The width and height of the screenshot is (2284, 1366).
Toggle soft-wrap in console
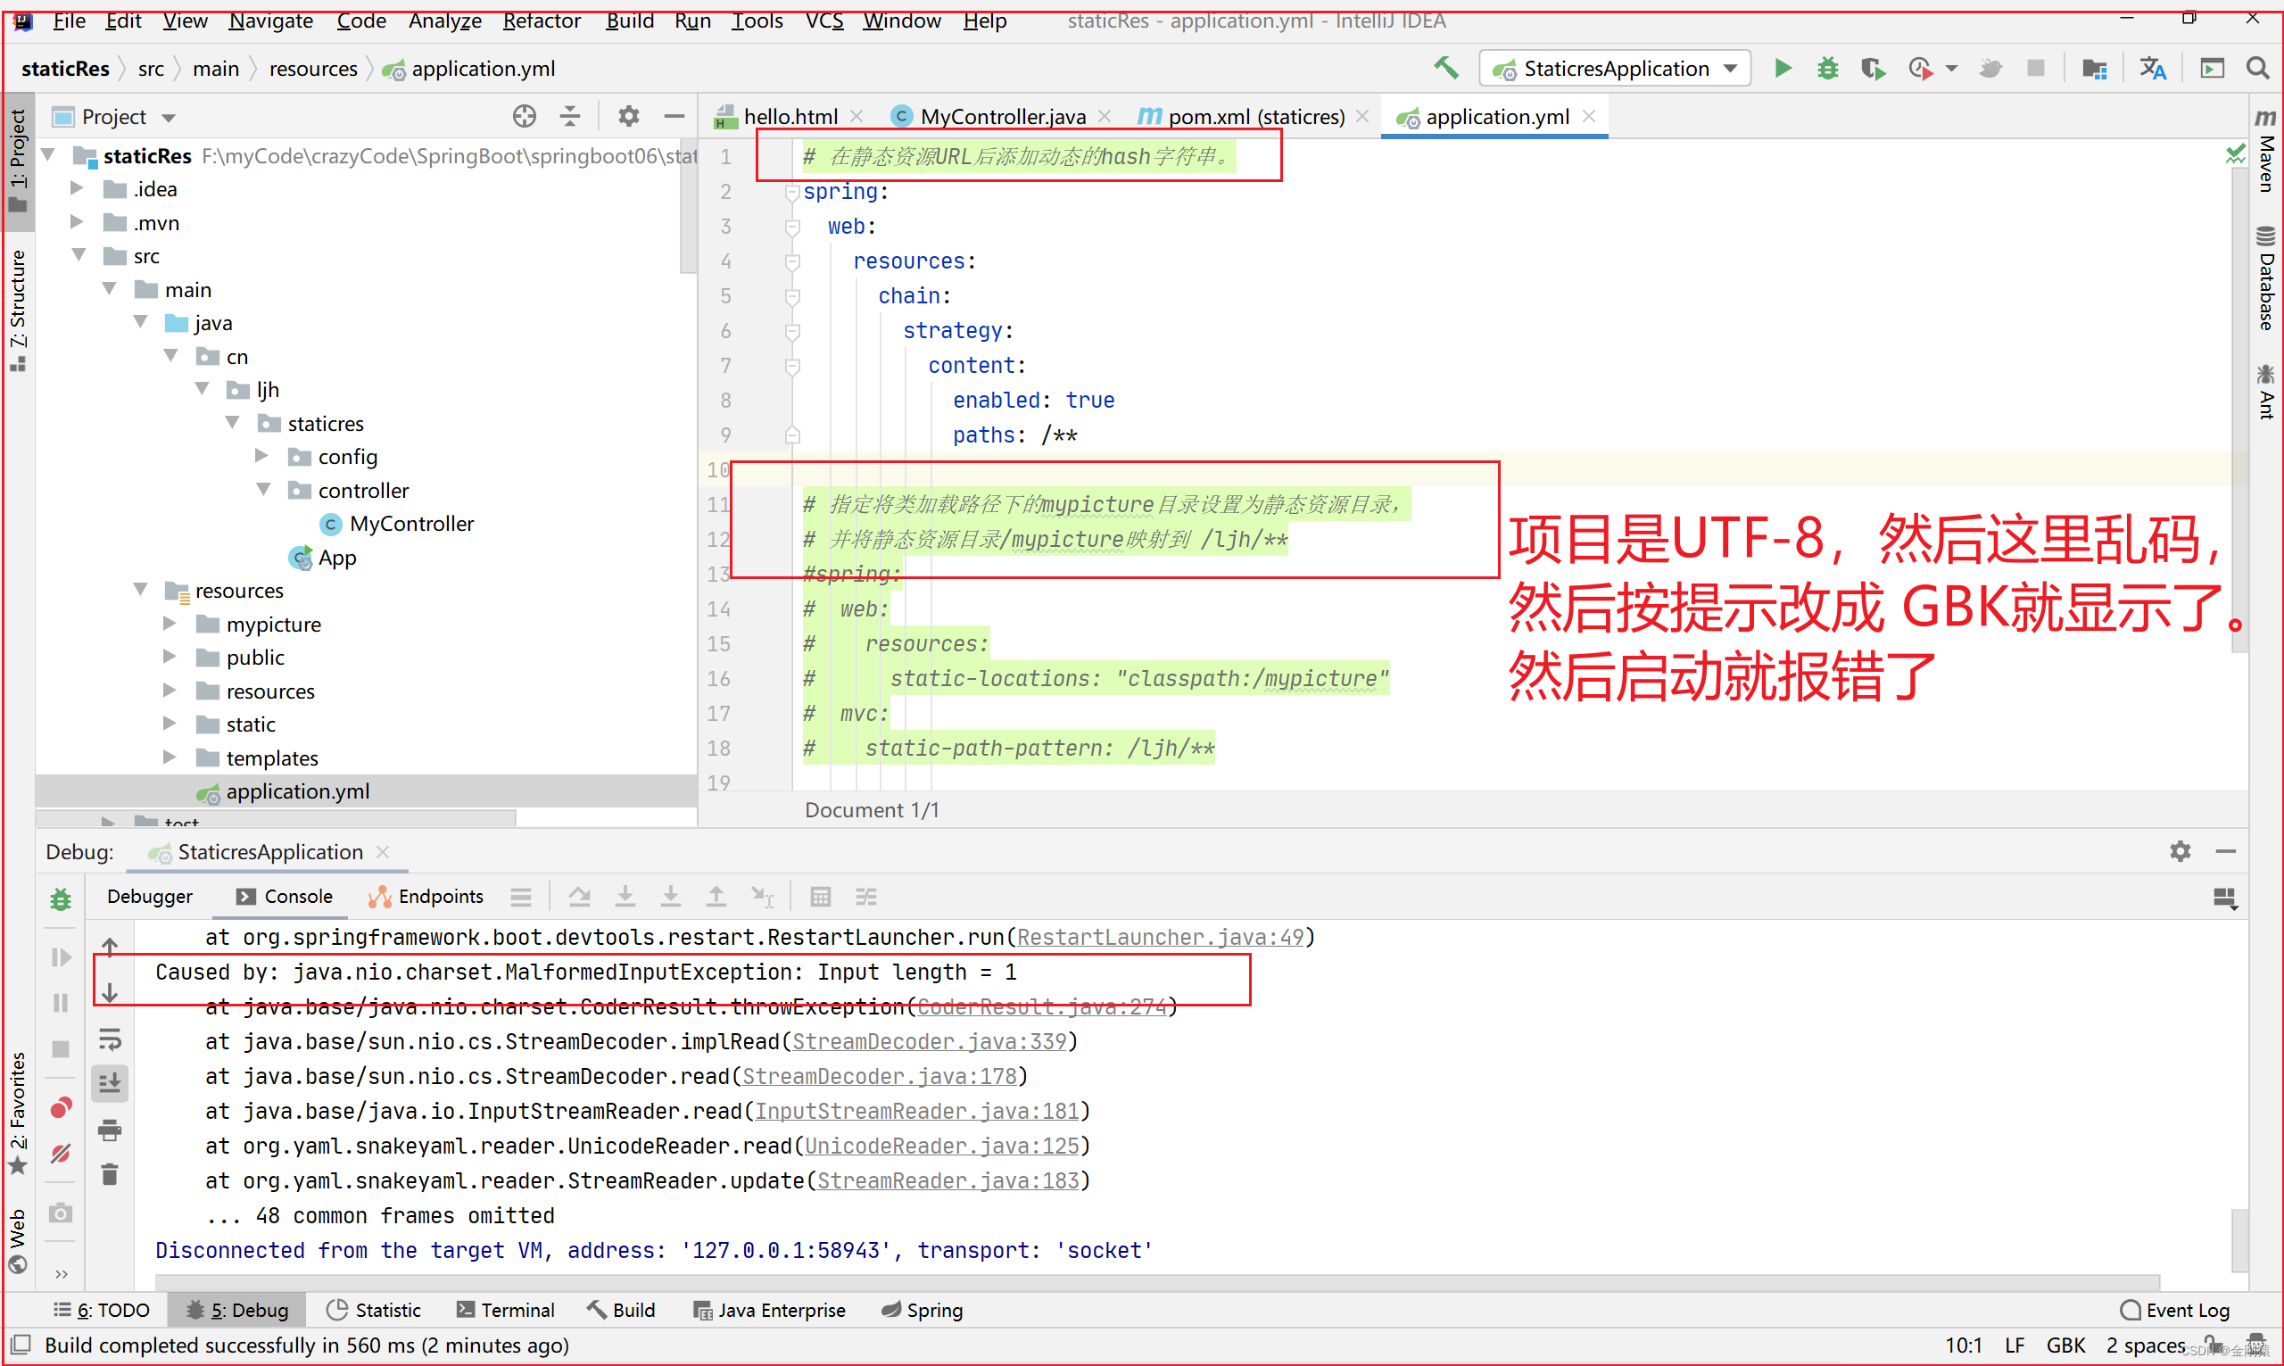click(x=110, y=1040)
